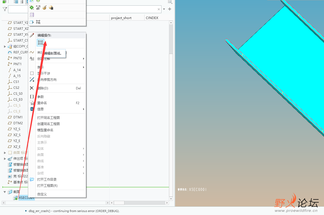The height and width of the screenshot is (215, 324).
Task: Select XZ_E plane in the model tree
Action: point(17,147)
